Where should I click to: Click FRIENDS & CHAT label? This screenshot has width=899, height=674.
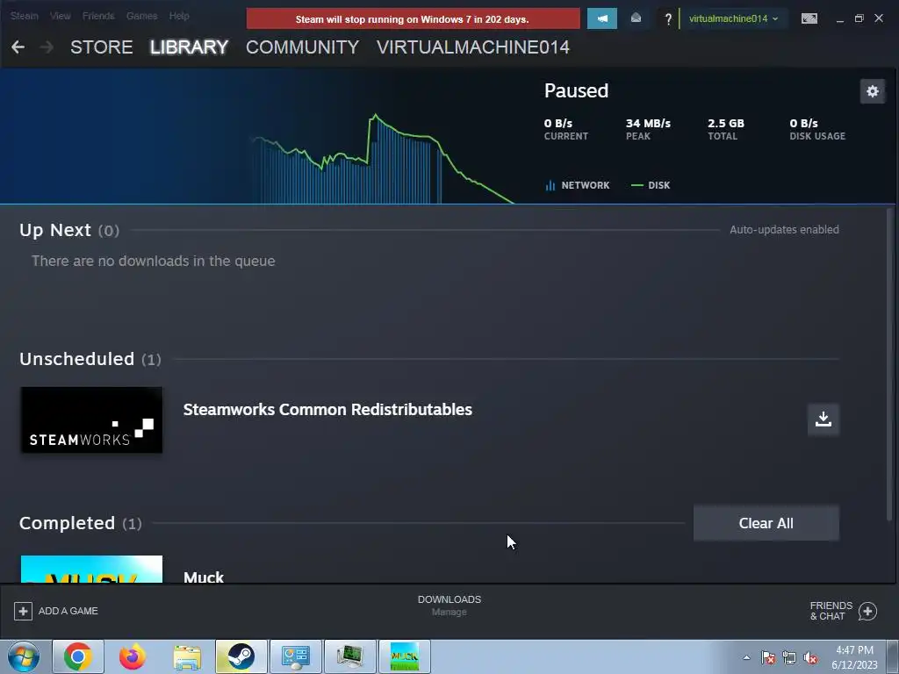[831, 611]
